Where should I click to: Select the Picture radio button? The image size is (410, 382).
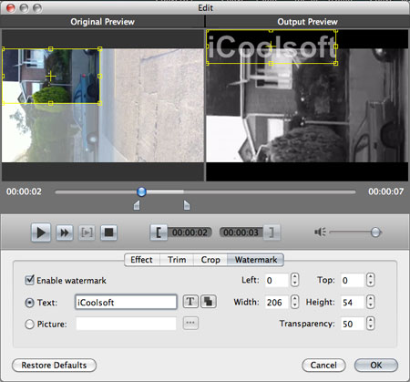coord(29,325)
